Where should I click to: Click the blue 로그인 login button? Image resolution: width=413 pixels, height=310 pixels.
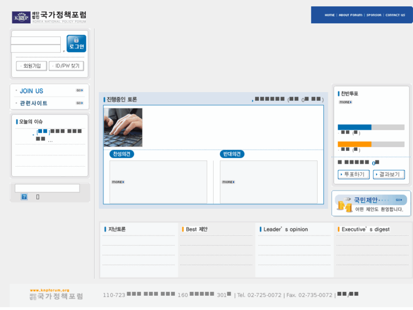[x=76, y=44]
